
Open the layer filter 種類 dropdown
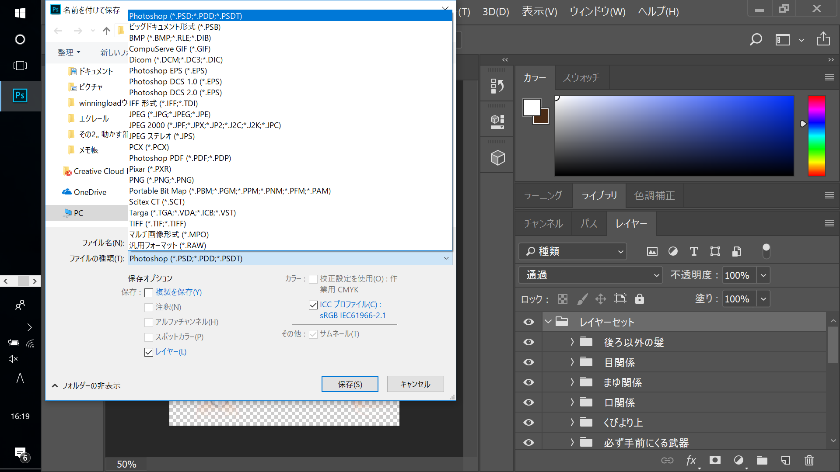point(573,251)
